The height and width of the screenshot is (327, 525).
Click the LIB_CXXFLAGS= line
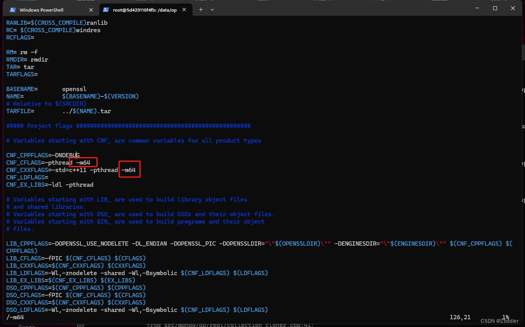click(x=76, y=266)
